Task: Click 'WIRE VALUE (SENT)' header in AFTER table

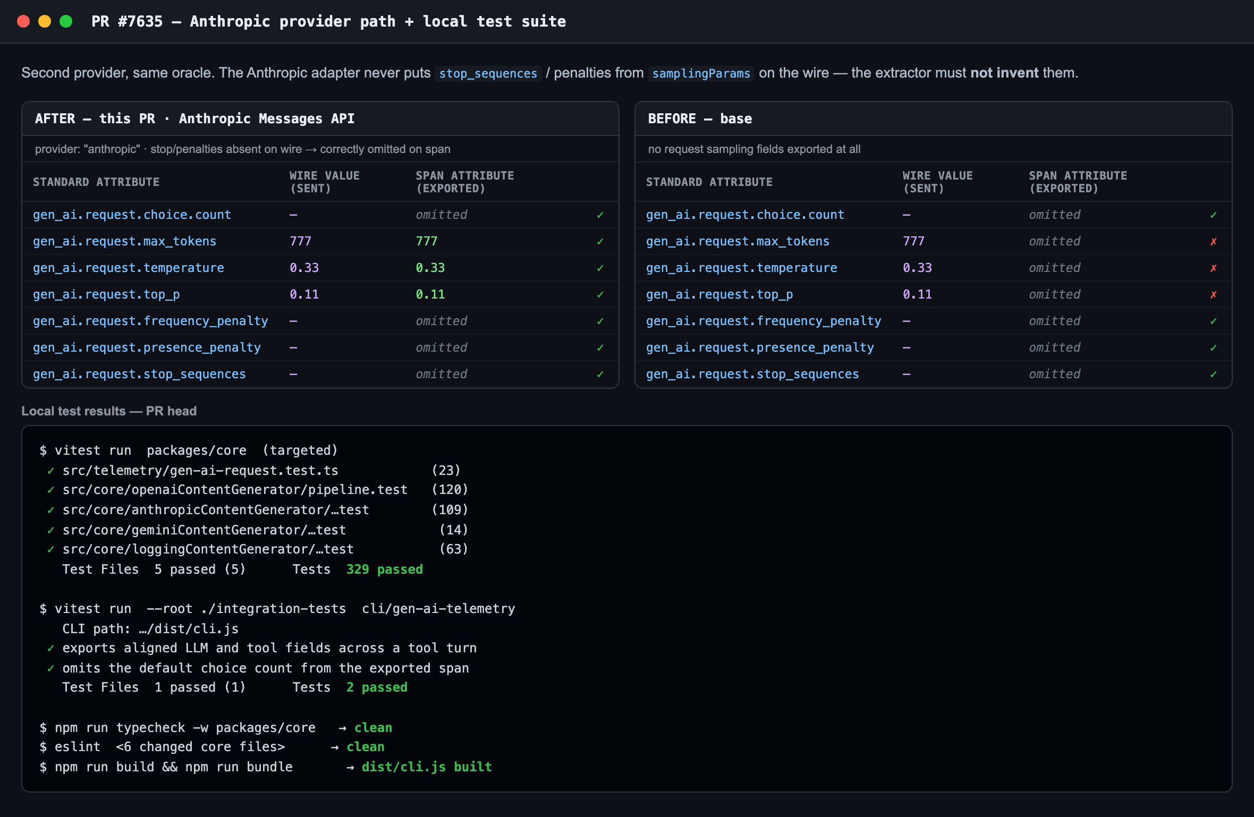Action: [x=324, y=182]
